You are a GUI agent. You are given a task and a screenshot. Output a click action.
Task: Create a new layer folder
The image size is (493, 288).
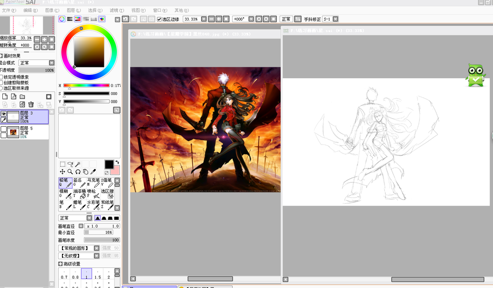[x=22, y=96]
